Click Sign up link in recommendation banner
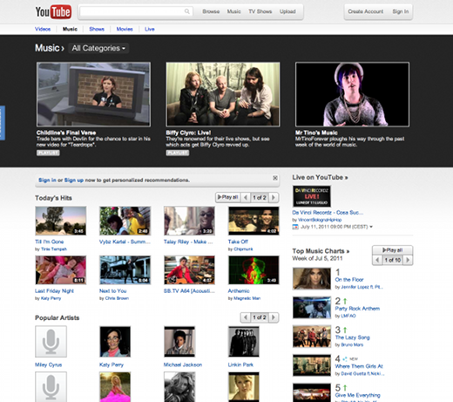 coord(74,181)
